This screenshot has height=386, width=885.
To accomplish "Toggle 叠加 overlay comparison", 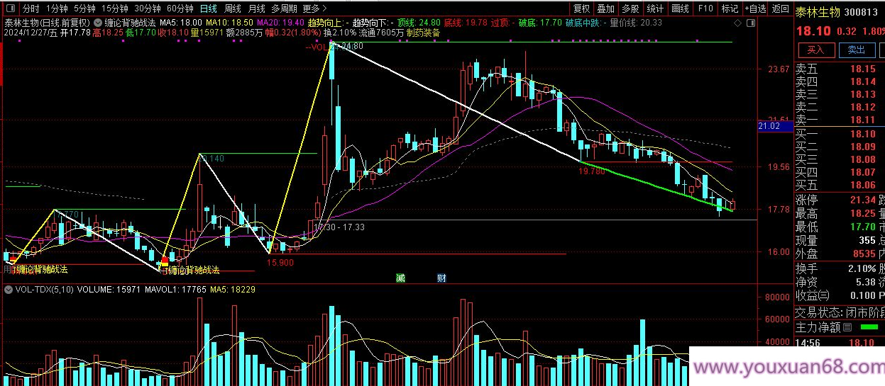I will [x=605, y=9].
